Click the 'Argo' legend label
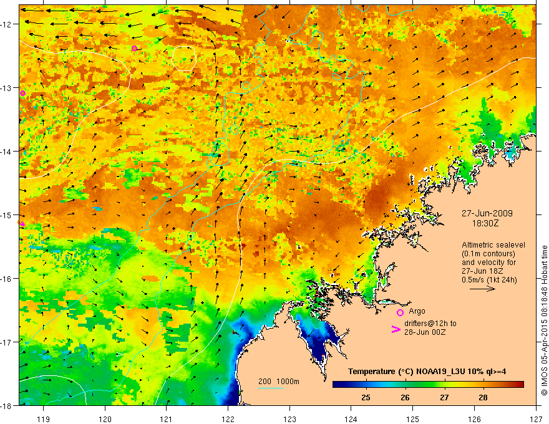Viewport: 549px width, 424px height. pos(417,311)
